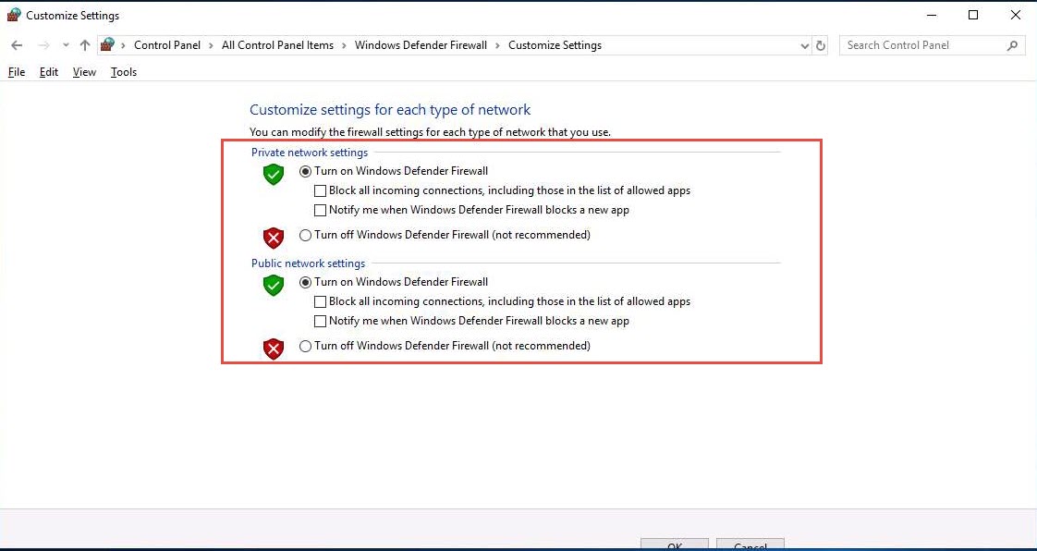This screenshot has width=1037, height=551.
Task: Go back using the Back arrow
Action: [x=18, y=45]
